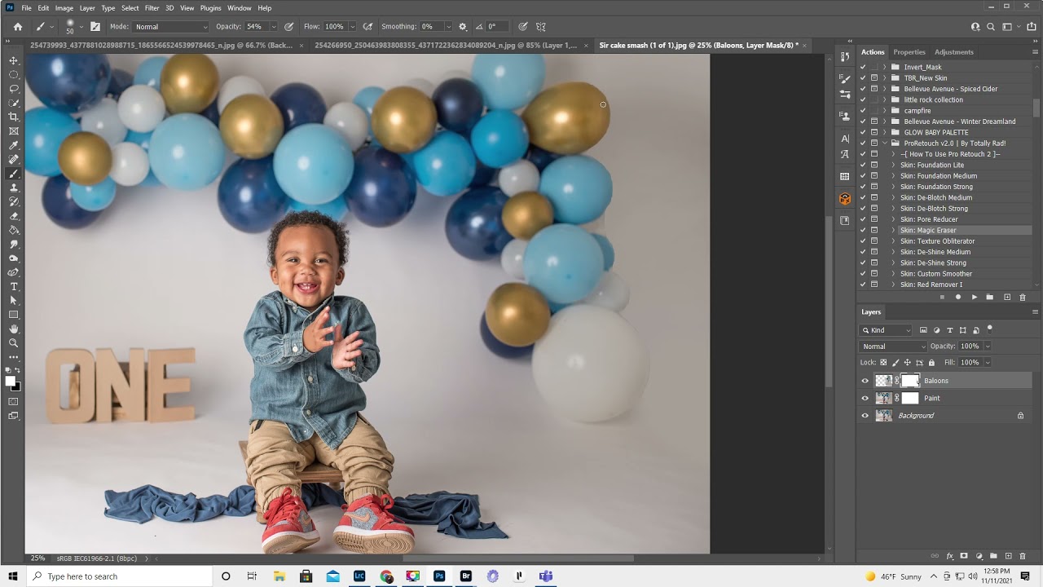Select the Paint Bucket tool
This screenshot has width=1043, height=587.
(x=14, y=230)
